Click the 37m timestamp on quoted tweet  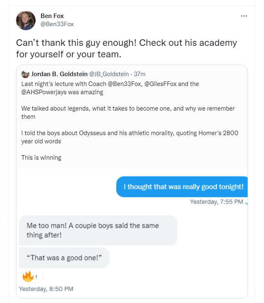point(140,74)
